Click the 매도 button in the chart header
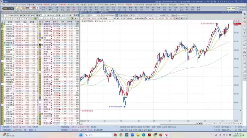 pyautogui.click(x=182, y=18)
